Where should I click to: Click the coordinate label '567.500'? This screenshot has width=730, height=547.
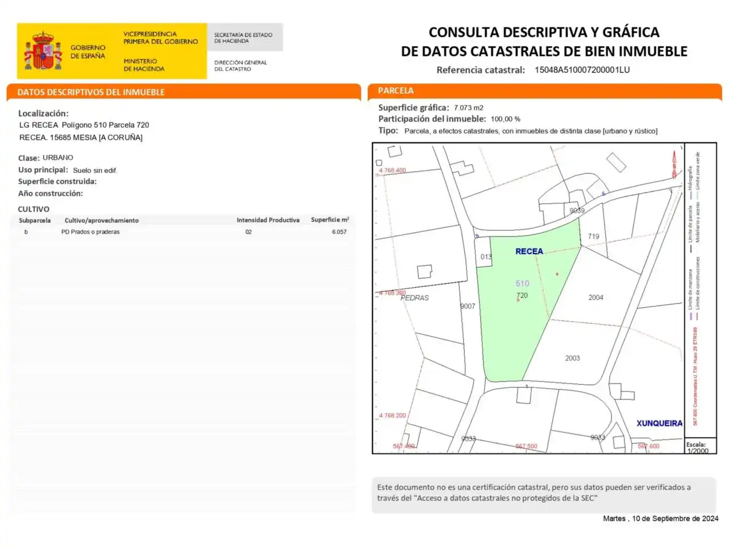click(526, 446)
